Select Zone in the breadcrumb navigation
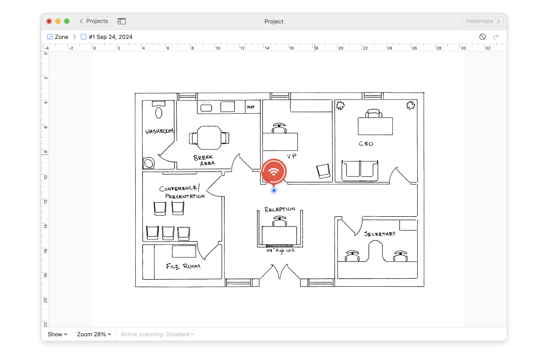The image size is (548, 354). pyautogui.click(x=62, y=37)
